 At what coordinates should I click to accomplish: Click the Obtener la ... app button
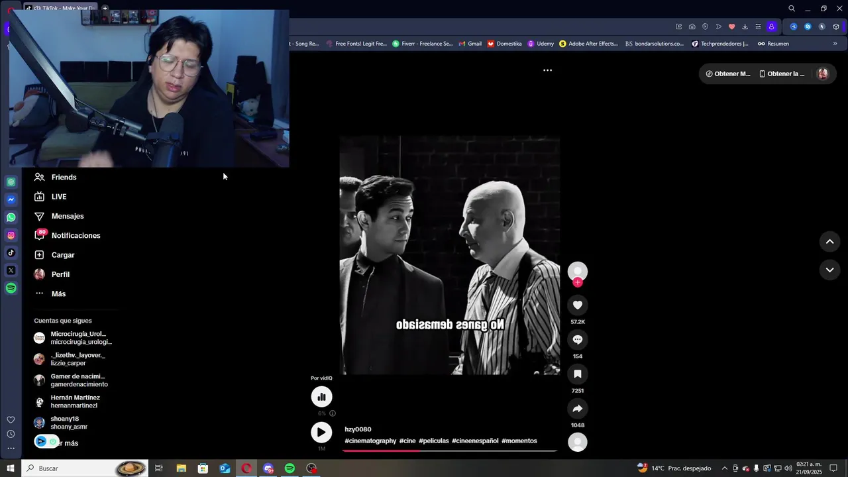(x=782, y=74)
